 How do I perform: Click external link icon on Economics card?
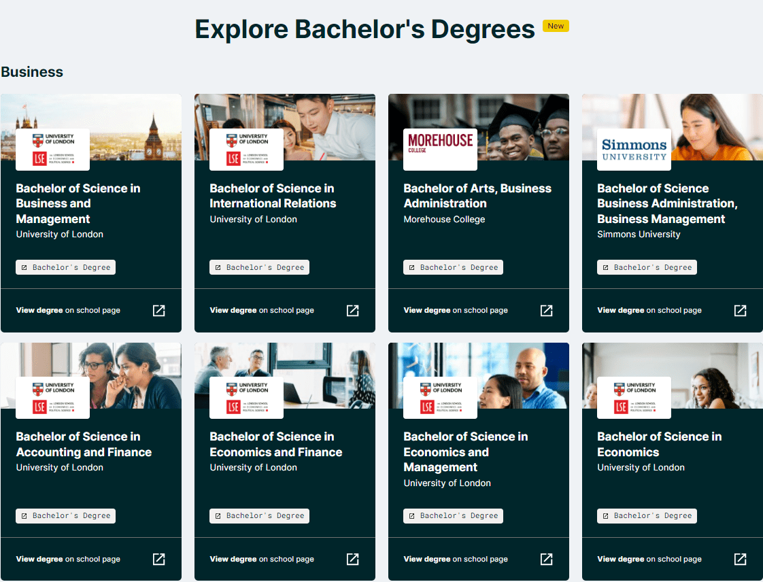(x=740, y=559)
